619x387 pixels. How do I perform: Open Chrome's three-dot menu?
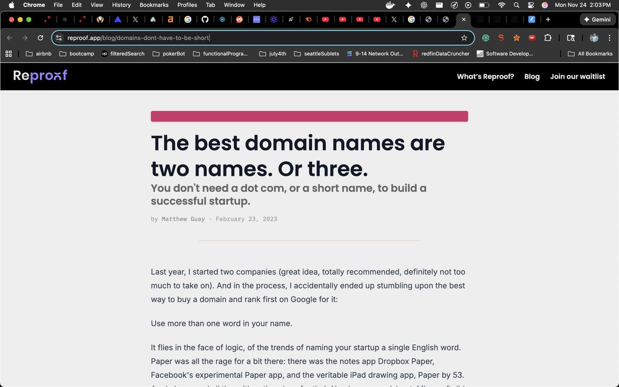[609, 38]
